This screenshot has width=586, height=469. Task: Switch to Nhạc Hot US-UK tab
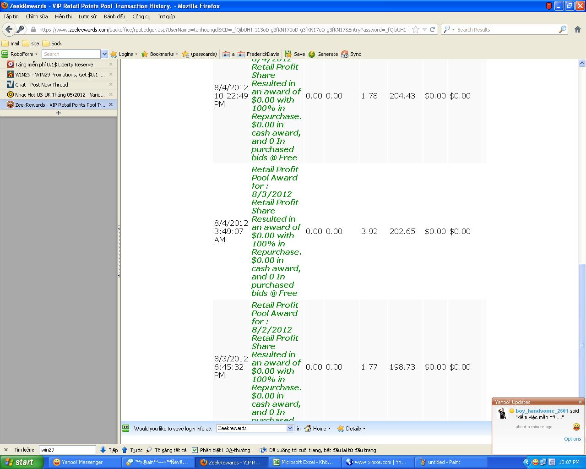tap(59, 95)
